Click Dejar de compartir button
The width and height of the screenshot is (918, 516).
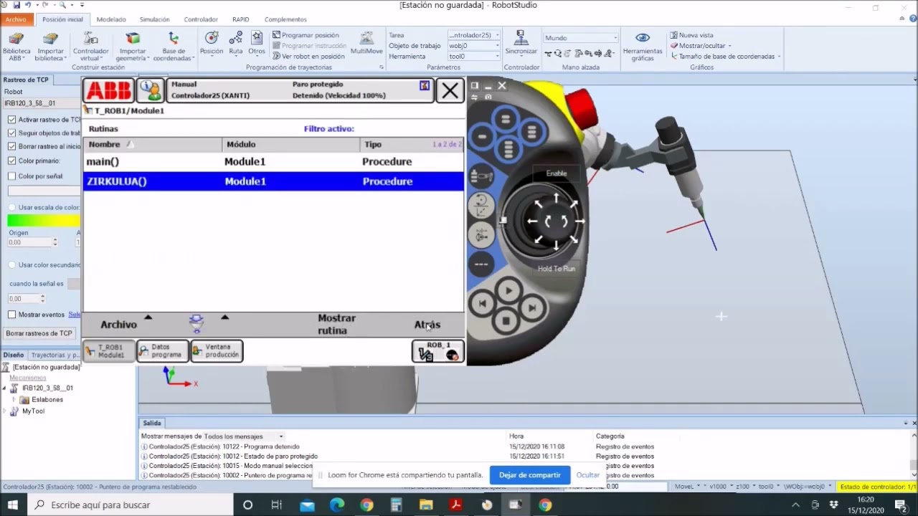pyautogui.click(x=530, y=475)
